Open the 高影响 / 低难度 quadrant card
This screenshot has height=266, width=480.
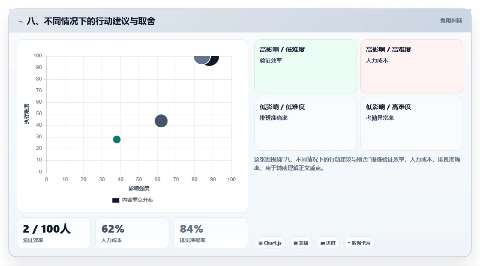tap(305, 66)
